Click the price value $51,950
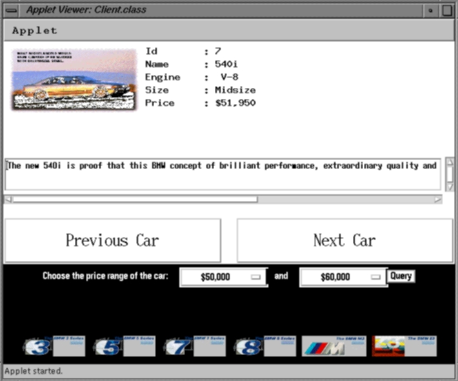This screenshot has width=458, height=381. (235, 103)
